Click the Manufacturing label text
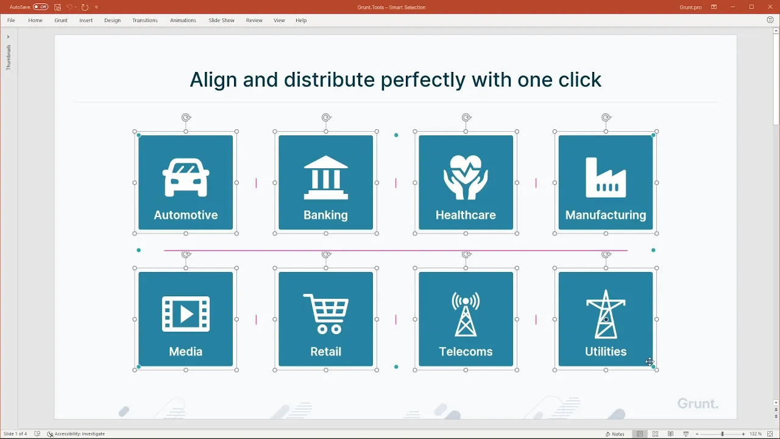780x439 pixels. 606,215
